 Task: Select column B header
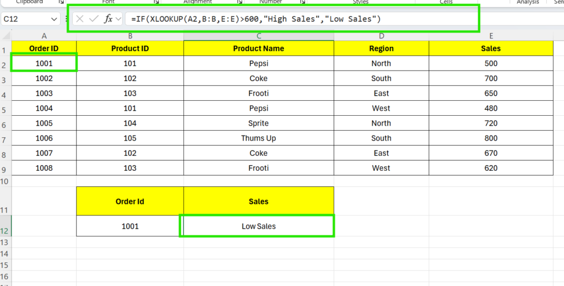[x=130, y=36]
